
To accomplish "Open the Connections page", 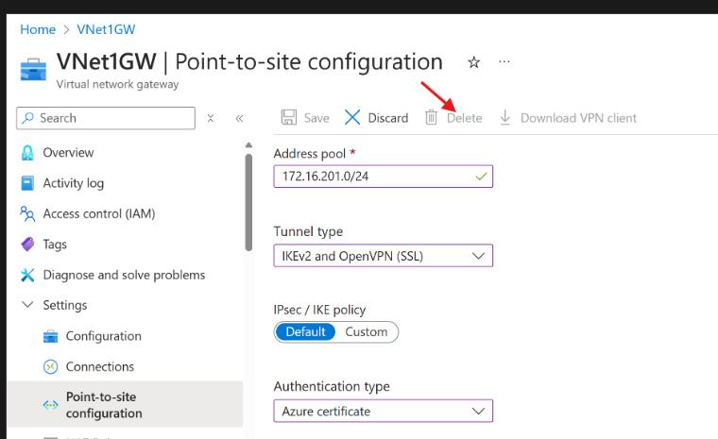I will pos(100,366).
